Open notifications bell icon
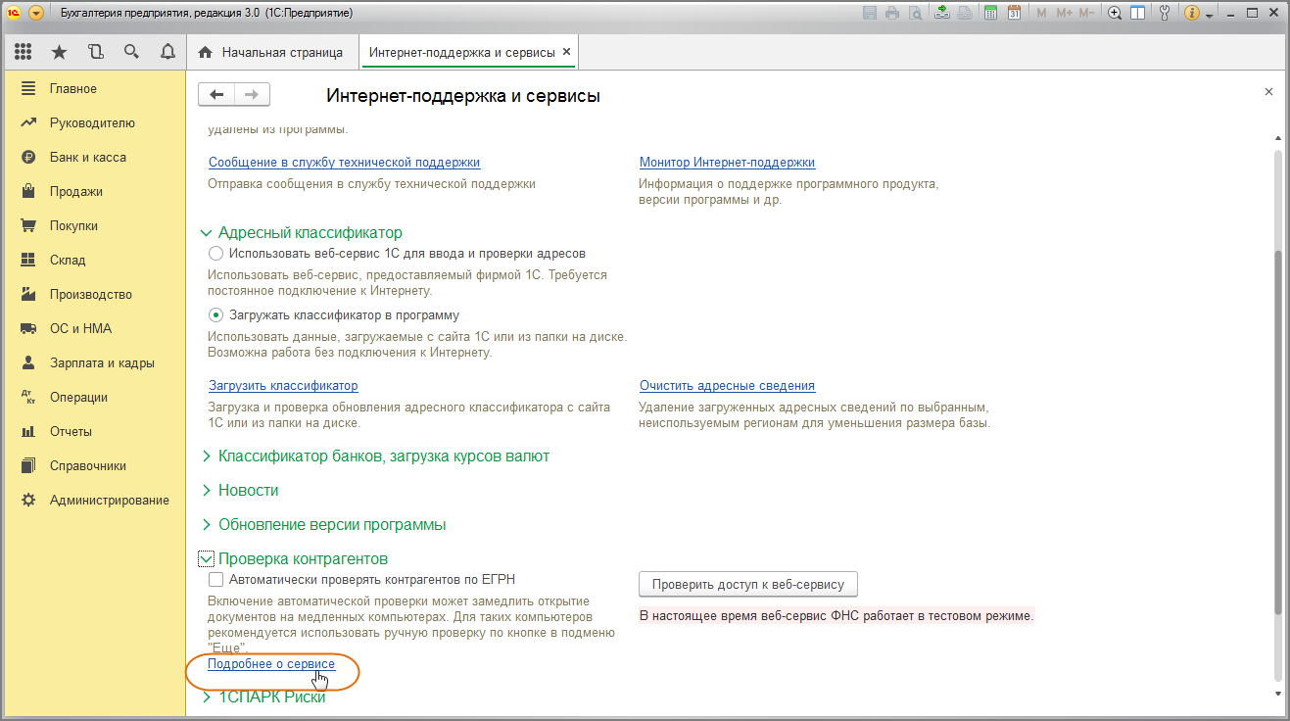 pyautogui.click(x=167, y=52)
